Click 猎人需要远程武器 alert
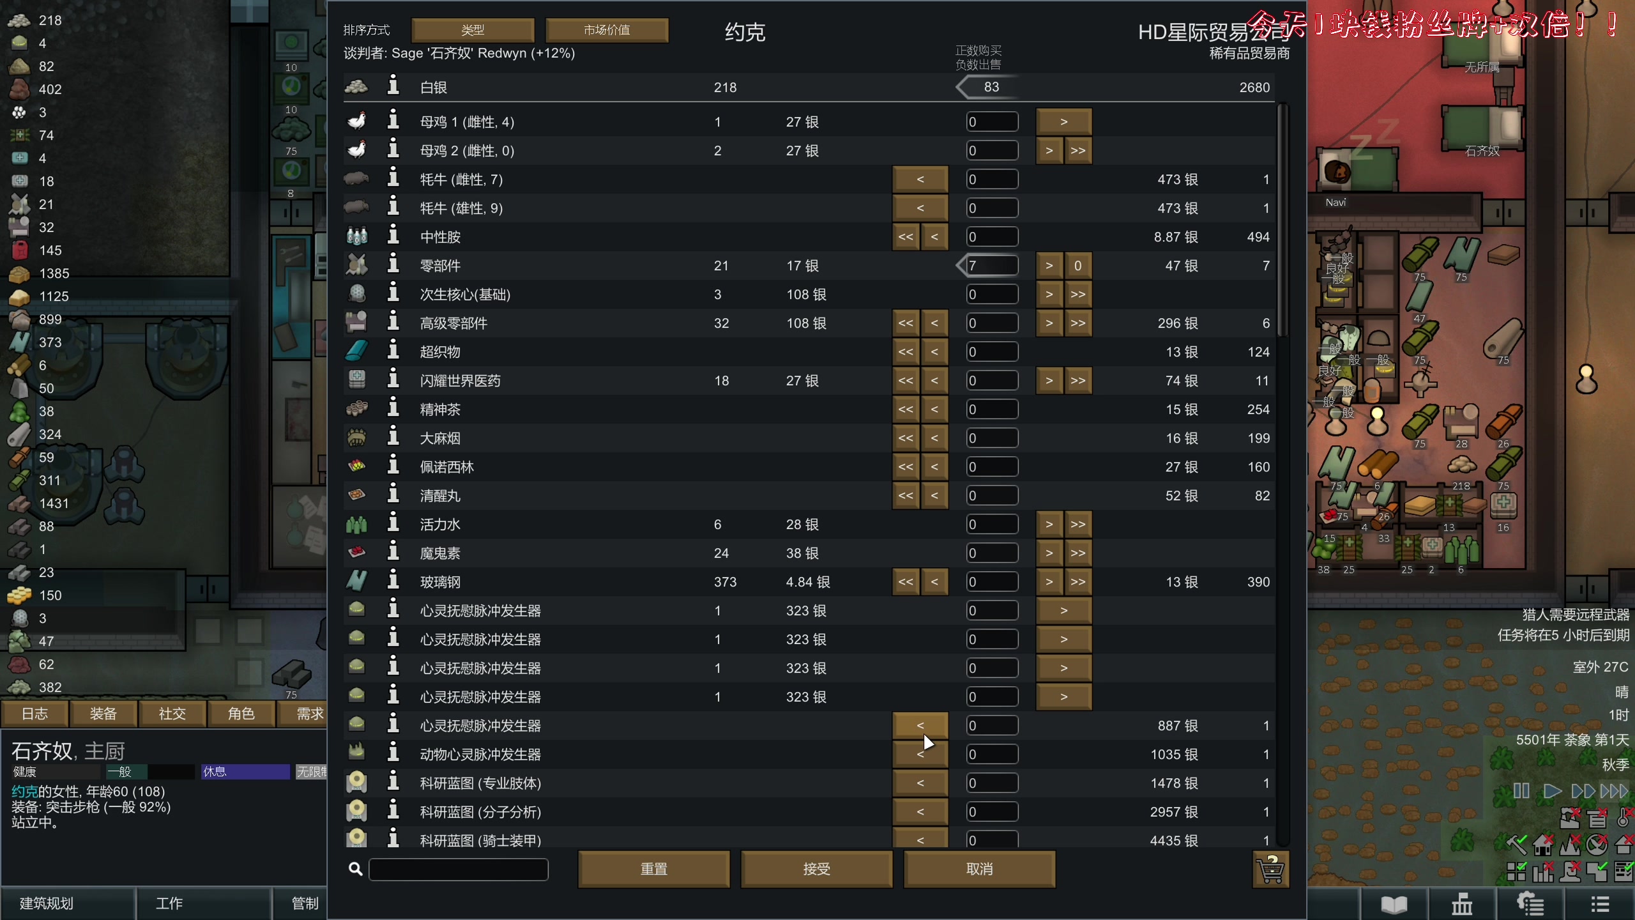 pyautogui.click(x=1576, y=615)
